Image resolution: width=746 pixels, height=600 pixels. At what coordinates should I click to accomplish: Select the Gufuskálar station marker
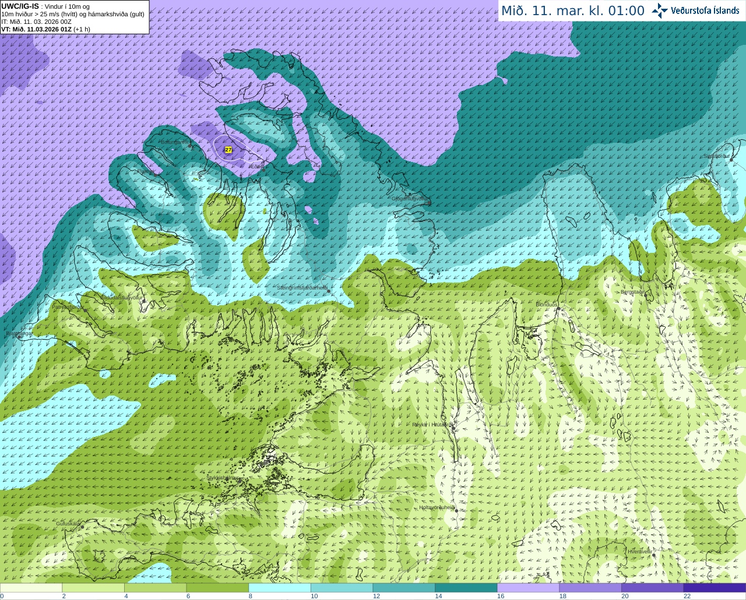tap(82, 527)
